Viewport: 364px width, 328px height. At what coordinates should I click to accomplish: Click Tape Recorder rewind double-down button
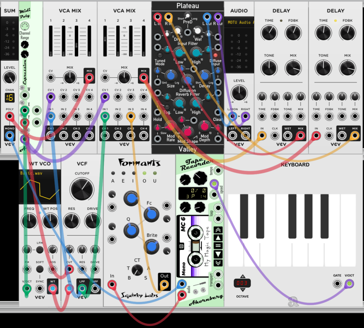pyautogui.click(x=218, y=263)
